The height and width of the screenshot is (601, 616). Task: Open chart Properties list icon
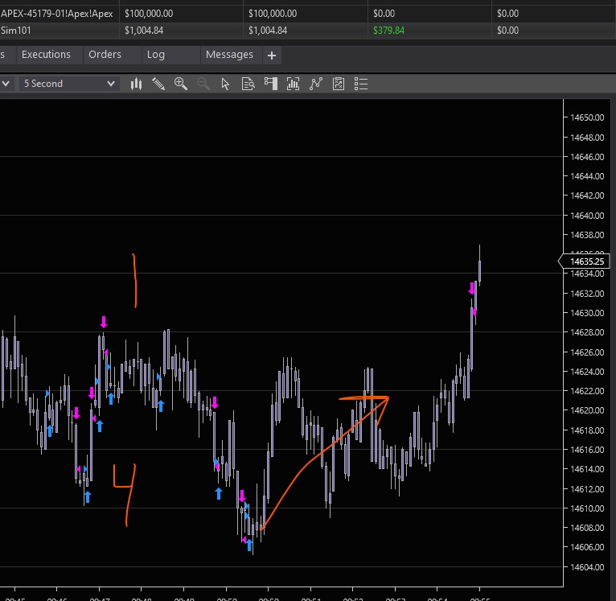(x=361, y=84)
